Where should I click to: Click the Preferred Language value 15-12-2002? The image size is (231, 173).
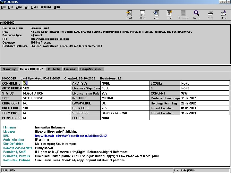[x=205, y=98]
